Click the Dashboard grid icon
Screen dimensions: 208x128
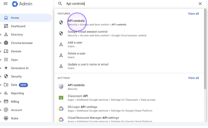6,26
